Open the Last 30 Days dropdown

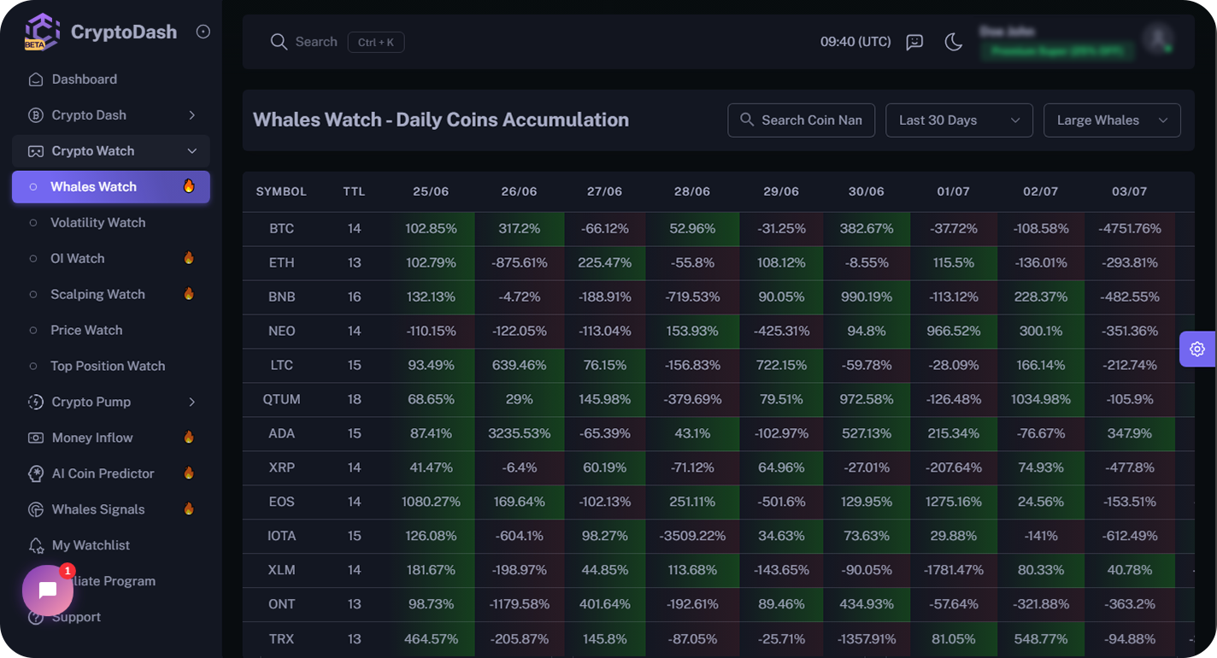960,120
